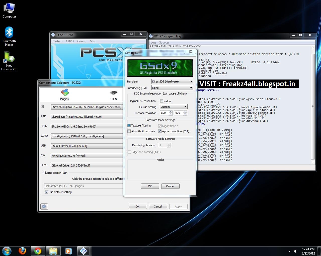Screen dimensions: 321x256
Task: Open the Interlacing (F5) dropdown
Action: (x=172, y=88)
